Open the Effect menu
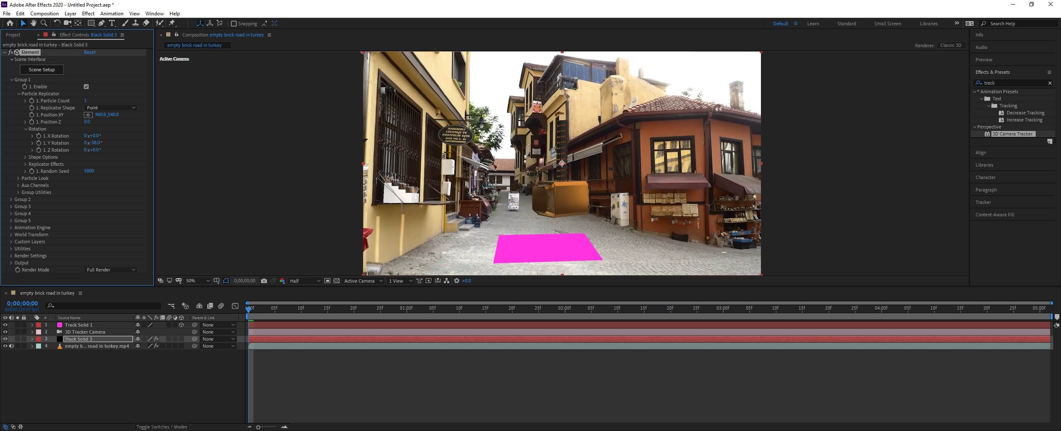 tap(88, 13)
